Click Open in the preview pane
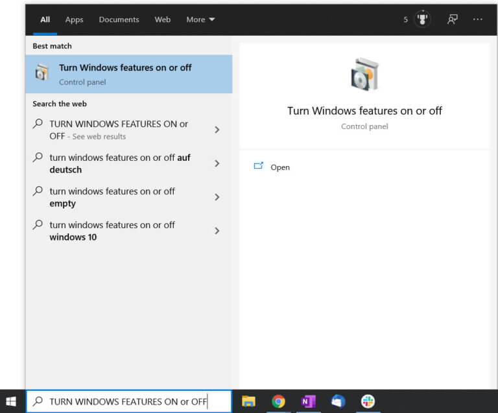The width and height of the screenshot is (498, 413). (279, 167)
